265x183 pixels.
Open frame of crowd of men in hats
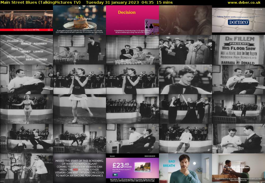coord(185,50)
